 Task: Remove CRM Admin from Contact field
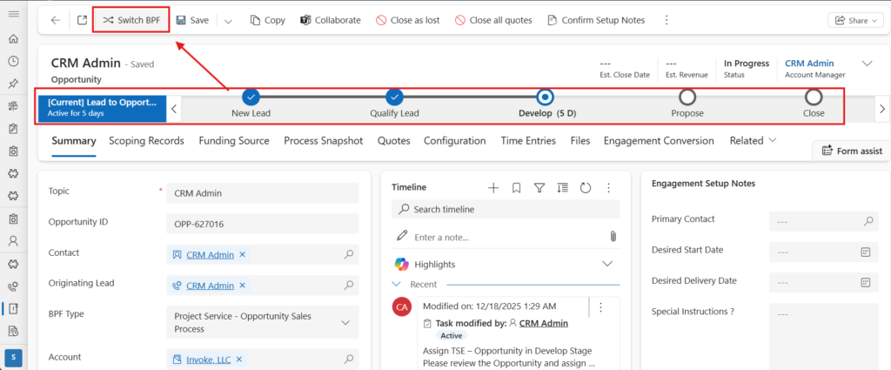[x=243, y=254]
